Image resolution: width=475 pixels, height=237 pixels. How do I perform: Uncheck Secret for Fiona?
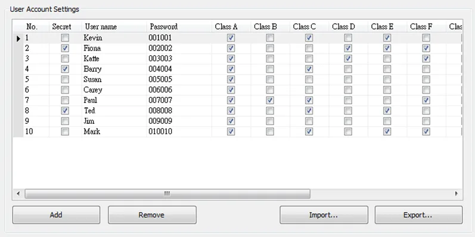(65, 48)
